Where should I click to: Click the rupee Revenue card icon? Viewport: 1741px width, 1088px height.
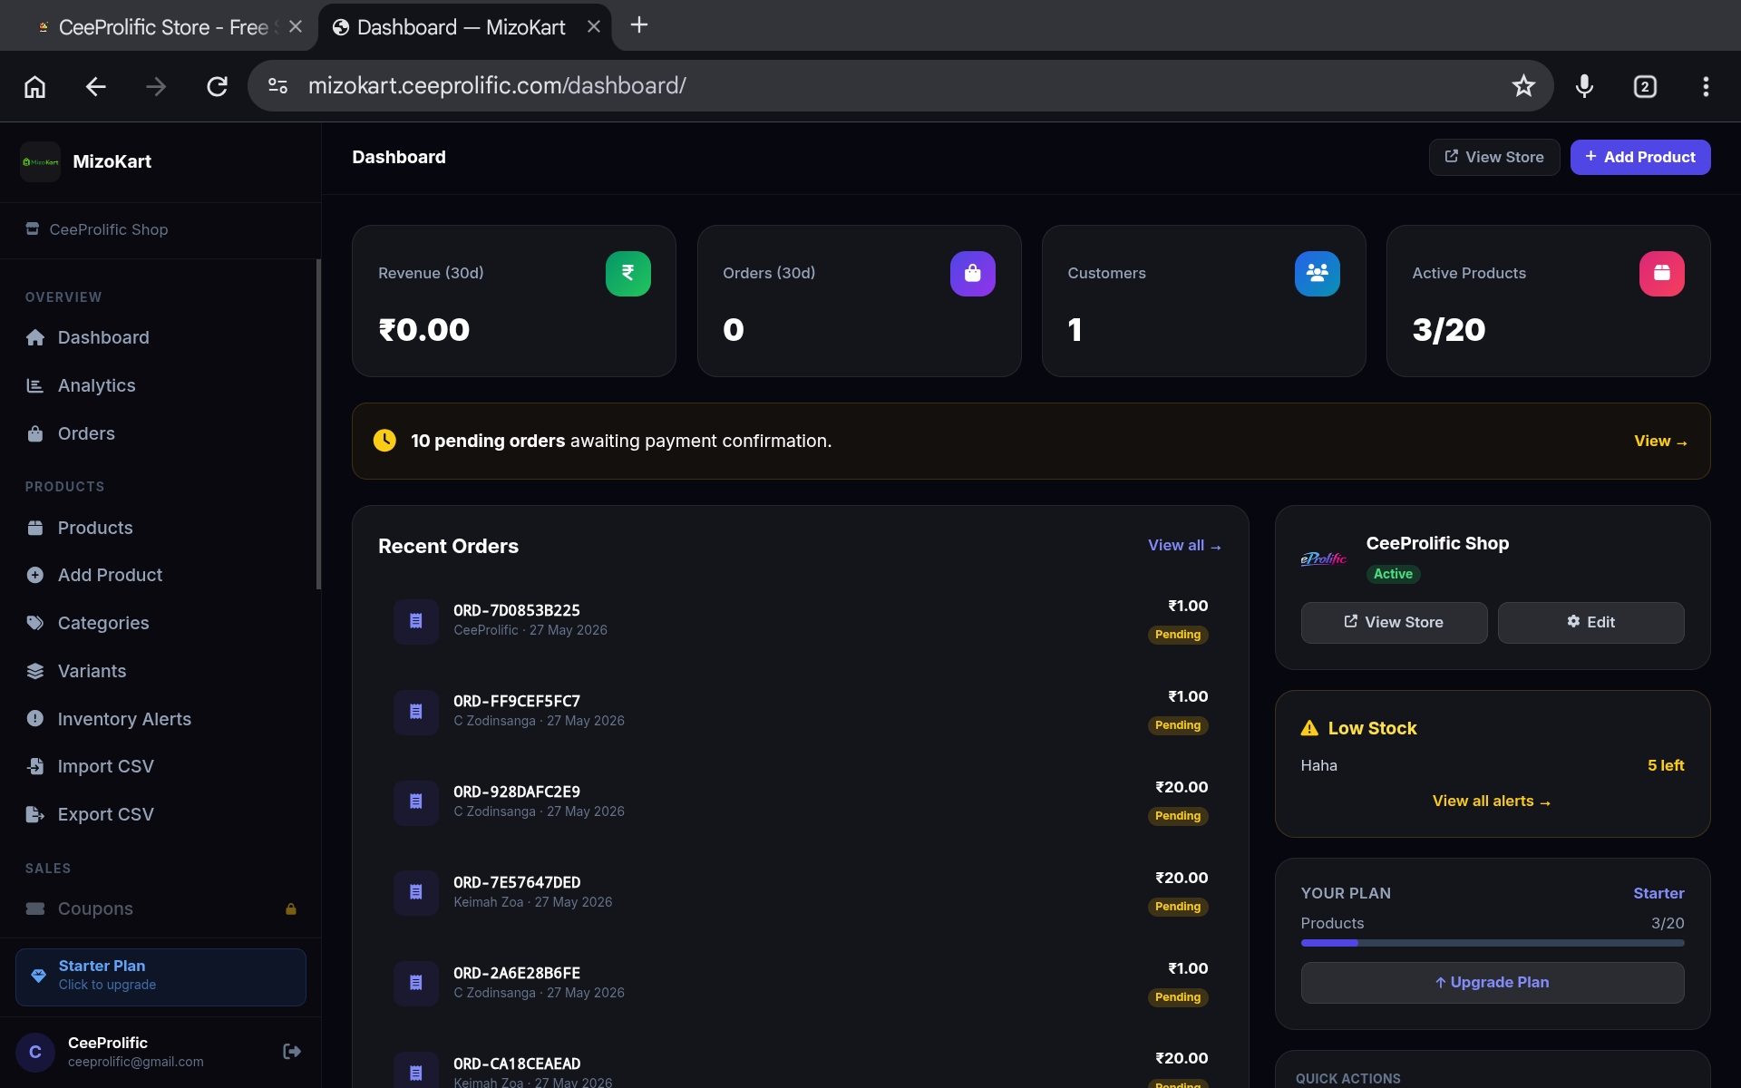[x=627, y=273]
